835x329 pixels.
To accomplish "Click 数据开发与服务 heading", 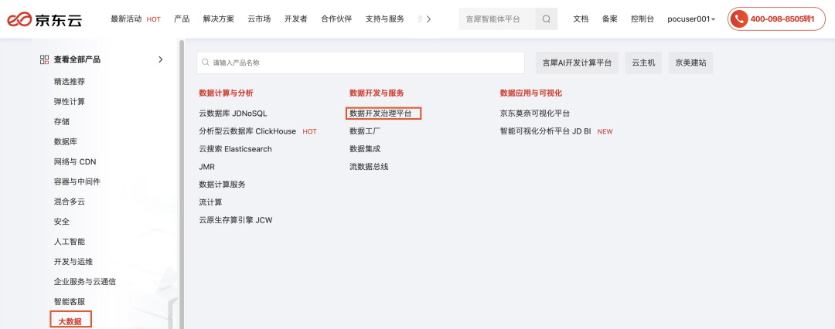I will (377, 93).
